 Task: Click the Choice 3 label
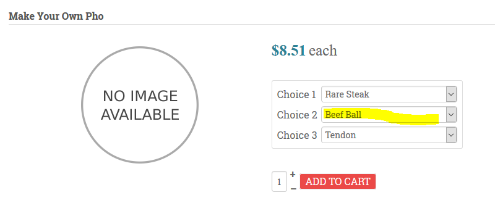(297, 135)
